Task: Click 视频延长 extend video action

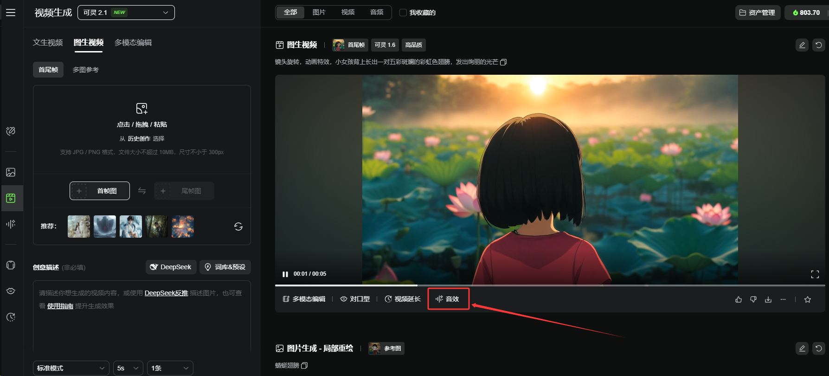Action: coord(403,299)
